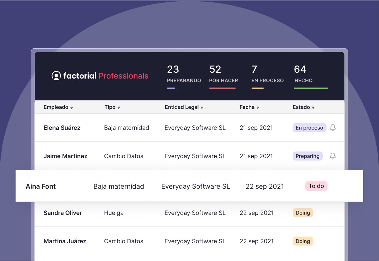This screenshot has width=379, height=261.
Task: Click the Factorial logo icon
Action: 56,76
